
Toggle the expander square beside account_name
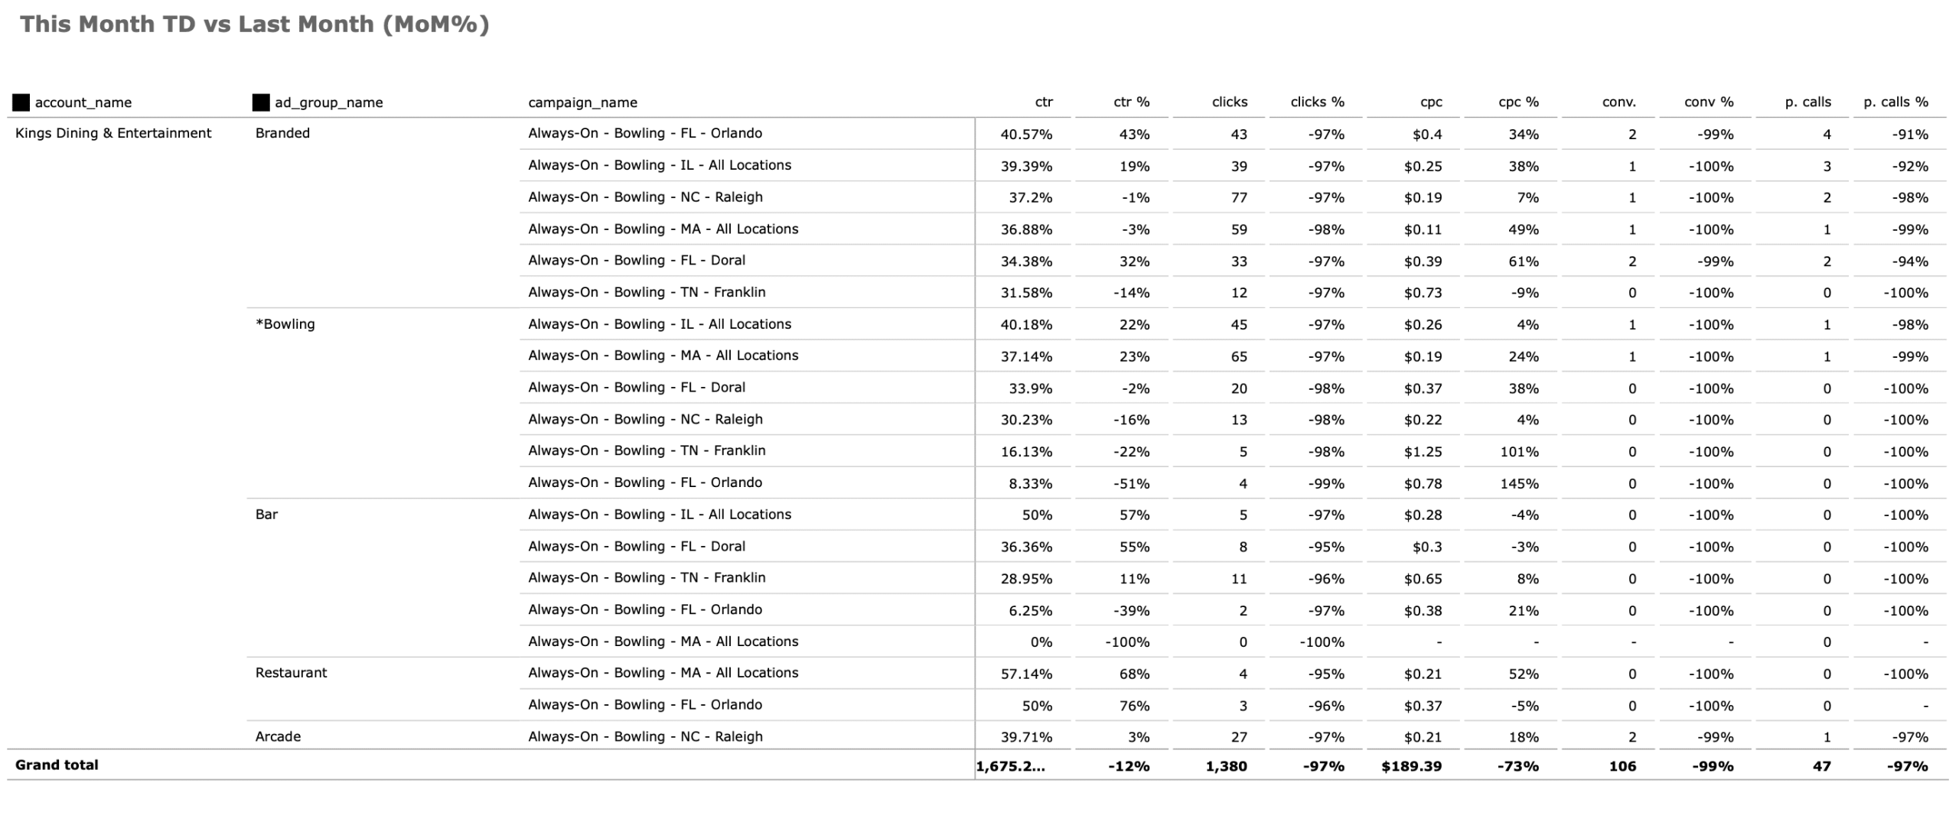tap(21, 102)
